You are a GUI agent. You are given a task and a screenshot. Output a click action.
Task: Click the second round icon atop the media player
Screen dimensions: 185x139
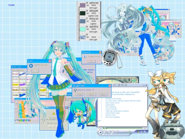click(x=119, y=85)
